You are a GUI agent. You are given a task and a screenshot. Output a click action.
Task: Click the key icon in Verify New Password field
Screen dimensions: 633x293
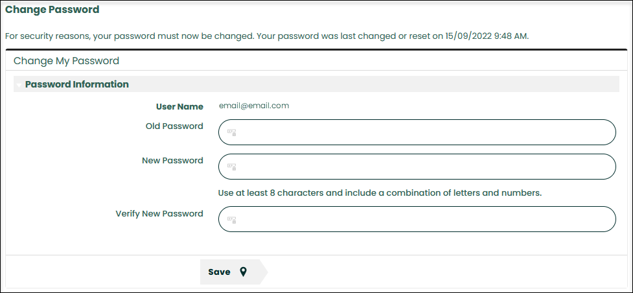click(x=231, y=219)
